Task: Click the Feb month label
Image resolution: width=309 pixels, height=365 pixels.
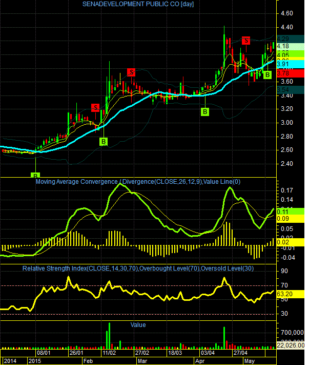Action: tap(88, 361)
